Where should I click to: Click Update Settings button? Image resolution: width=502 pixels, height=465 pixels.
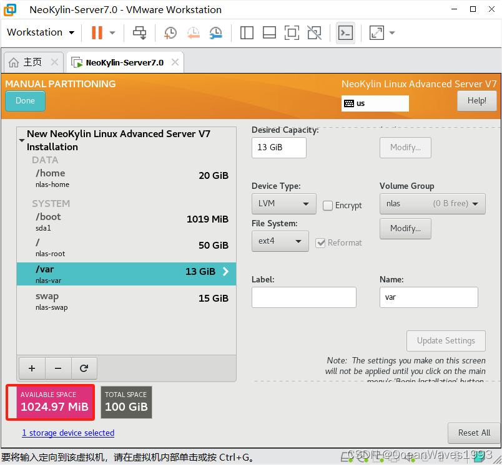coord(446,341)
